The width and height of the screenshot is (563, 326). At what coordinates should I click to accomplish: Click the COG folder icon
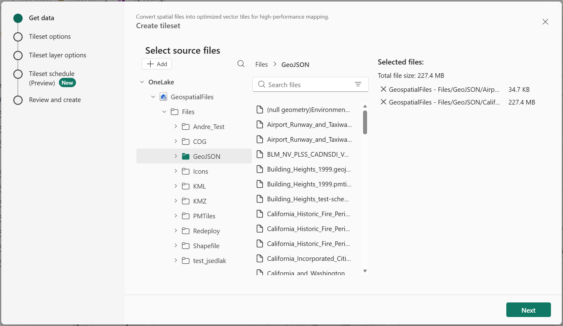pyautogui.click(x=186, y=141)
